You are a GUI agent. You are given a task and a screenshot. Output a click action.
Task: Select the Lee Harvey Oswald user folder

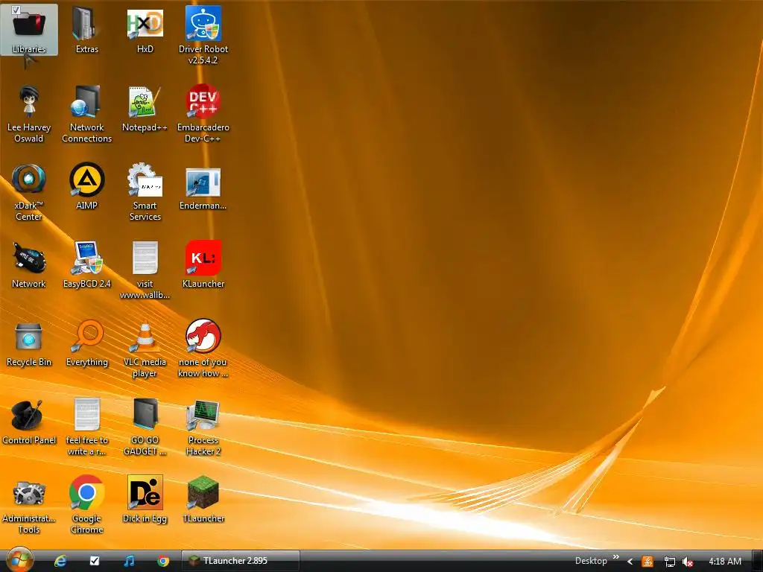coord(29,114)
